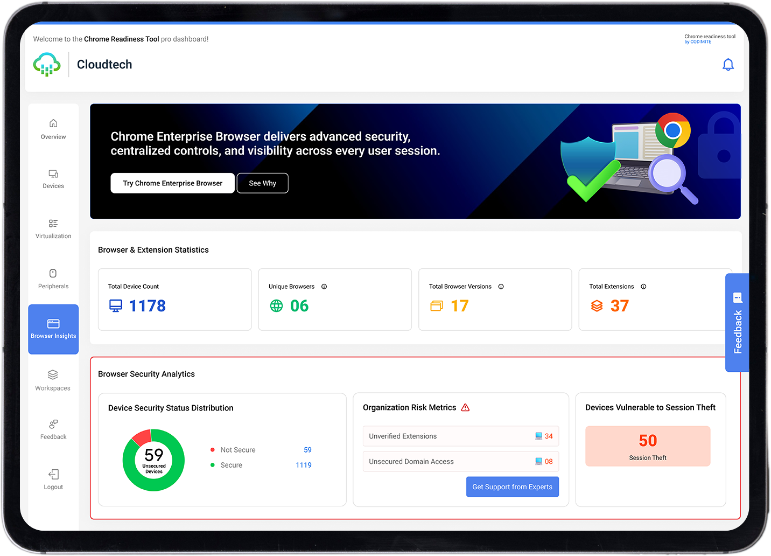The height and width of the screenshot is (556, 771).
Task: Click the warning triangle by Organization Risk Metrics
Action: 466,407
